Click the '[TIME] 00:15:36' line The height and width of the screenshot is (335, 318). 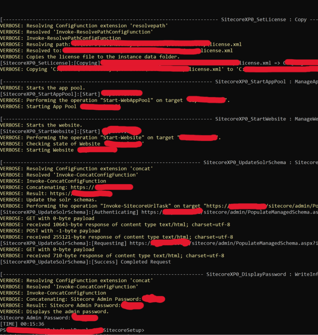tap(22, 324)
